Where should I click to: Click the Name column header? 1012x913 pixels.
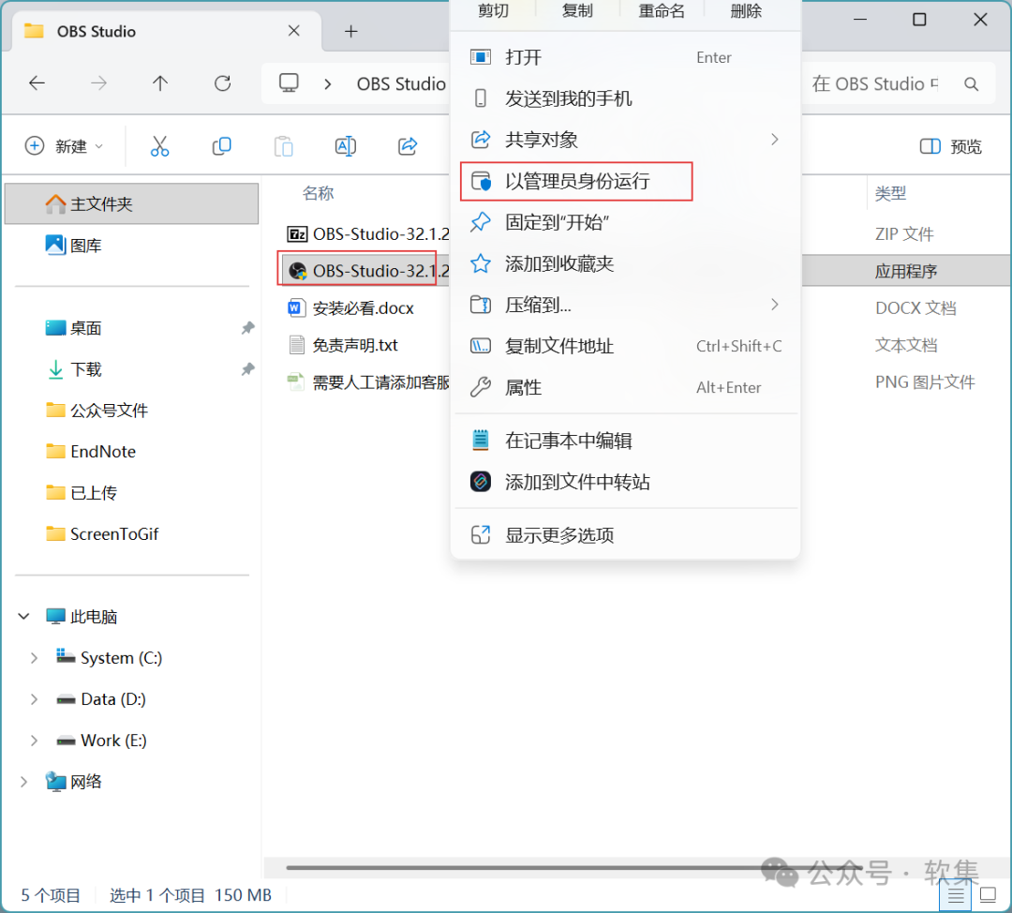click(x=319, y=193)
